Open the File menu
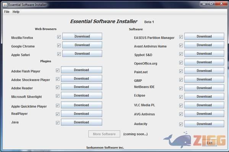Viewport: 229px width, 152px height. point(7,12)
